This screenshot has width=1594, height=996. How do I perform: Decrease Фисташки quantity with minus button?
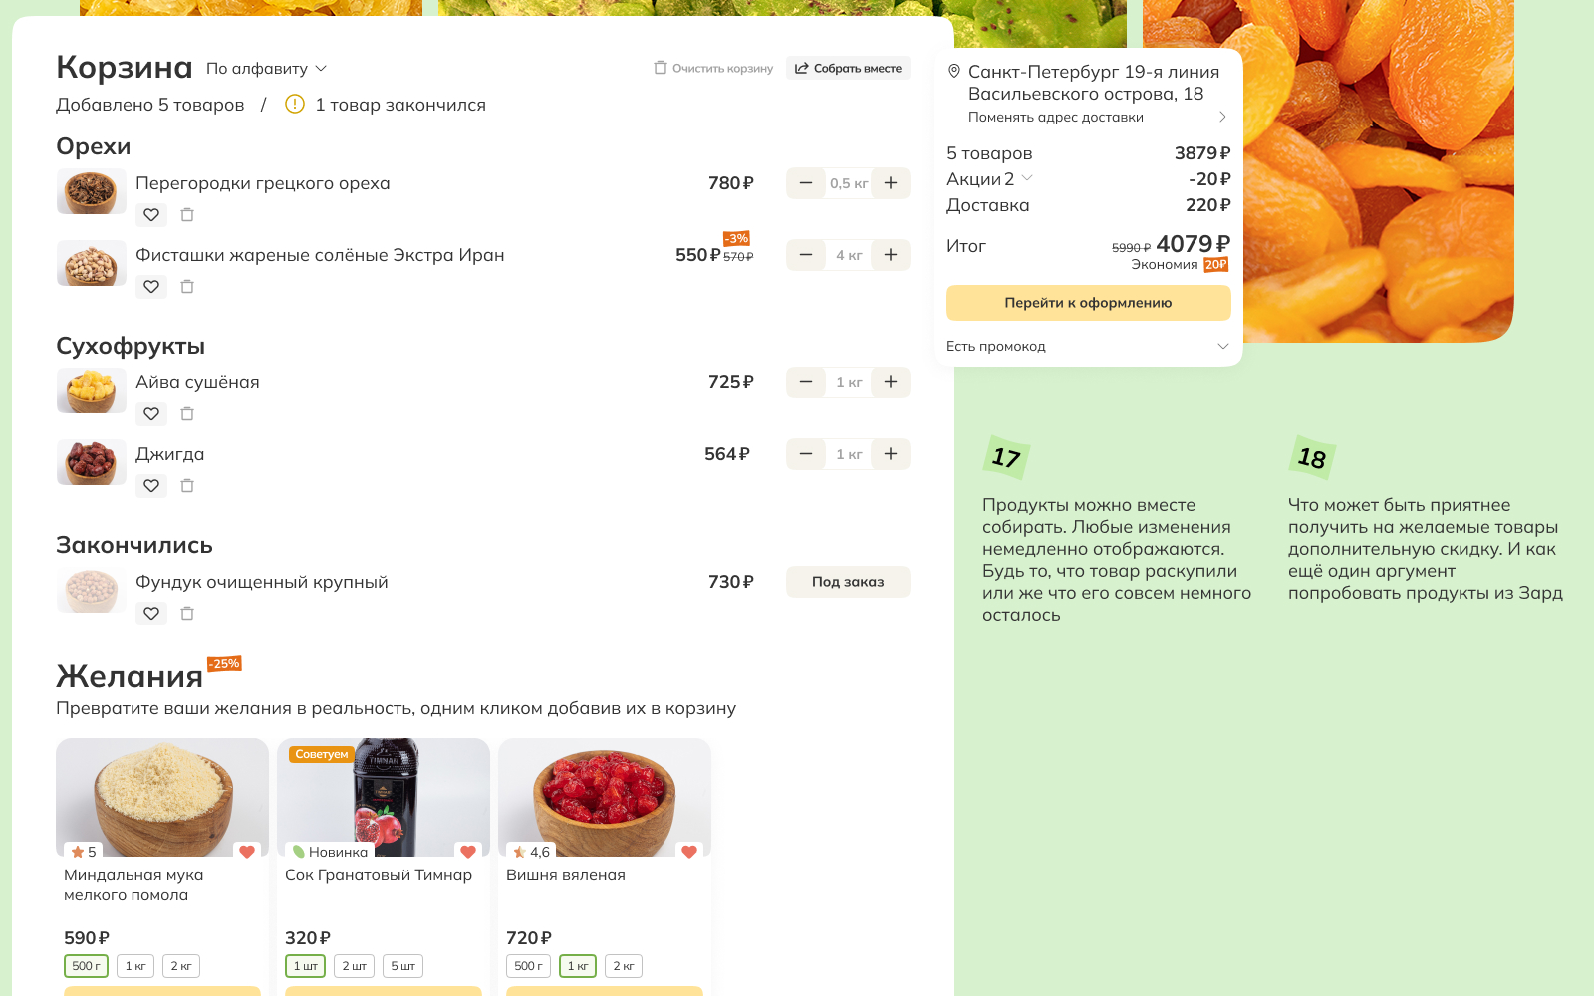pyautogui.click(x=806, y=255)
